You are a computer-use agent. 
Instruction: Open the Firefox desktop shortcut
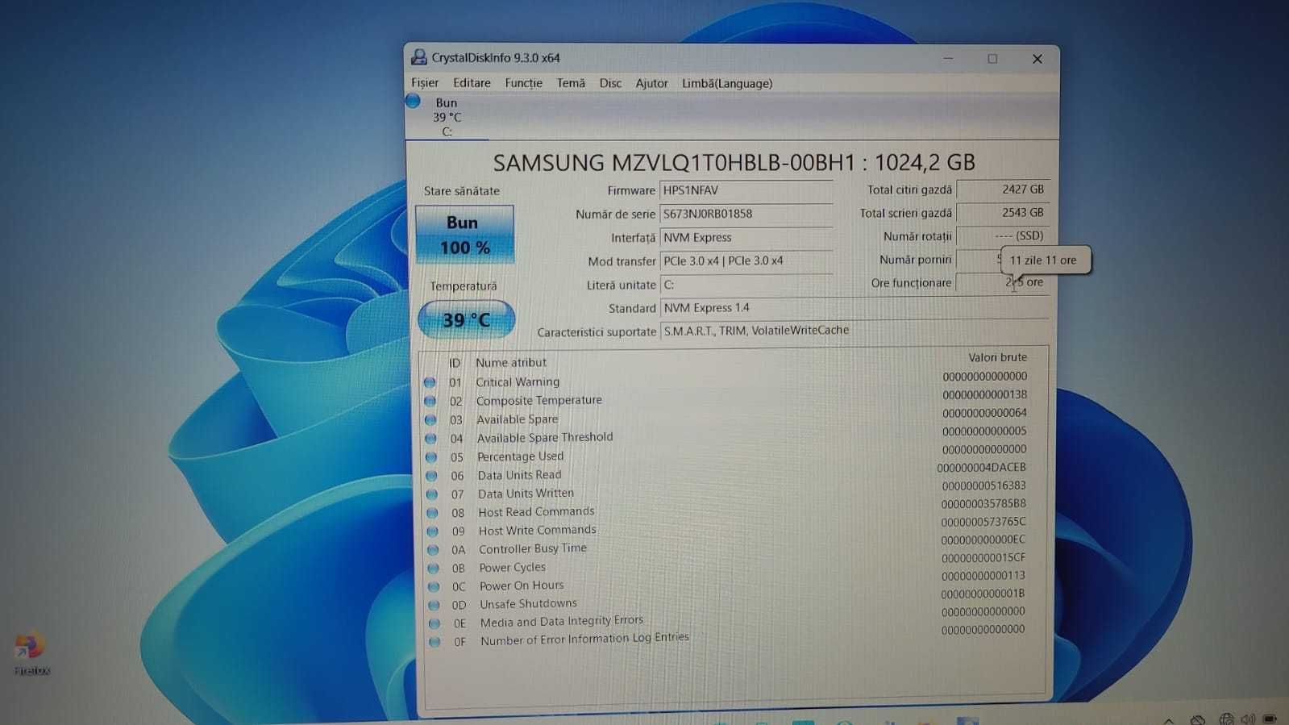(31, 652)
